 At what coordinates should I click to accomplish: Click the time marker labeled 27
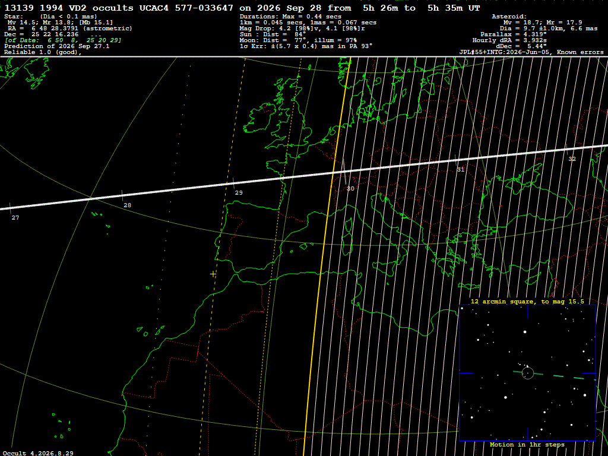15,217
